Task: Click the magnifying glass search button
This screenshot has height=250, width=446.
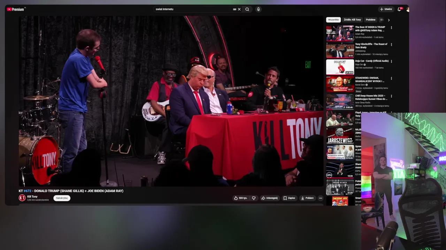Action: click(x=247, y=9)
